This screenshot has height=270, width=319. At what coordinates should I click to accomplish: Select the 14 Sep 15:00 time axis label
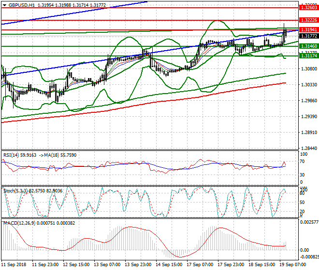click(x=169, y=265)
